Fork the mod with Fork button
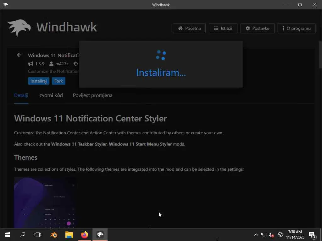 coord(58,81)
